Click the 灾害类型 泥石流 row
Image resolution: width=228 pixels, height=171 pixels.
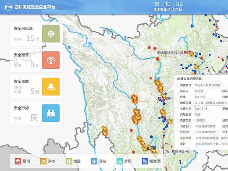pyautogui.click(x=192, y=121)
